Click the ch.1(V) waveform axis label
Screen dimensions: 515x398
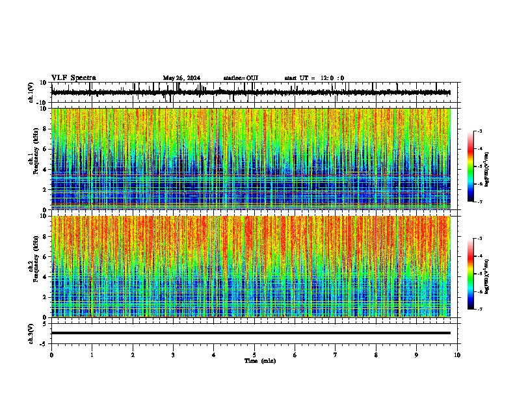click(x=31, y=92)
